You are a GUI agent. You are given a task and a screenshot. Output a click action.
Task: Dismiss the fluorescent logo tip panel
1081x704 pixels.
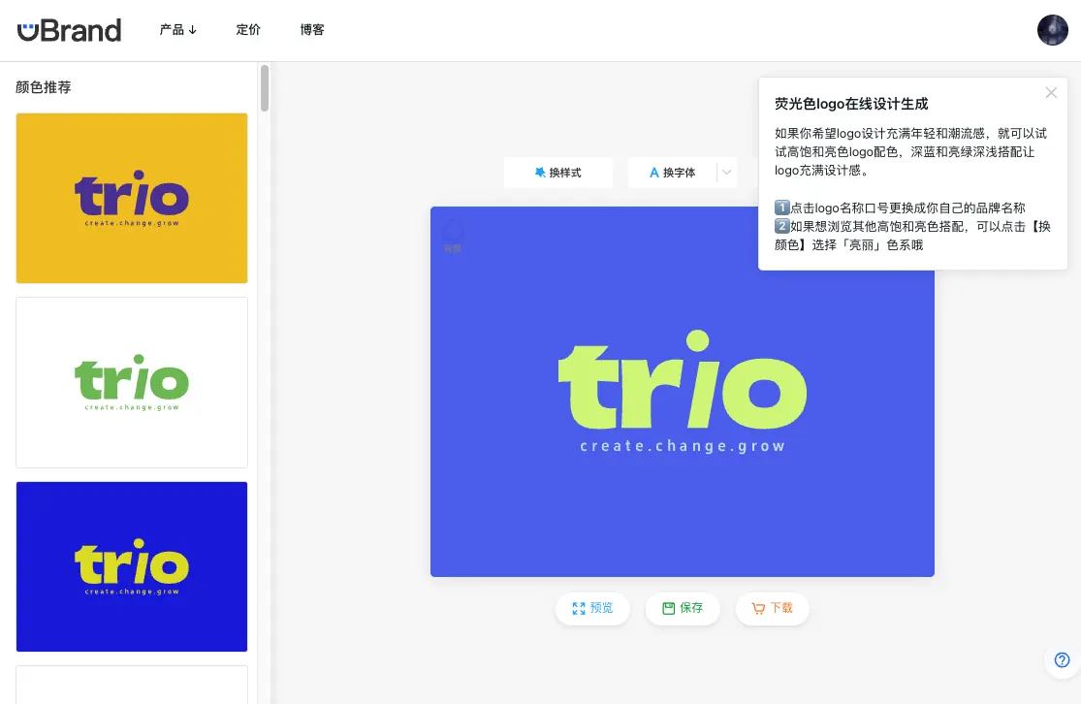(x=1051, y=92)
